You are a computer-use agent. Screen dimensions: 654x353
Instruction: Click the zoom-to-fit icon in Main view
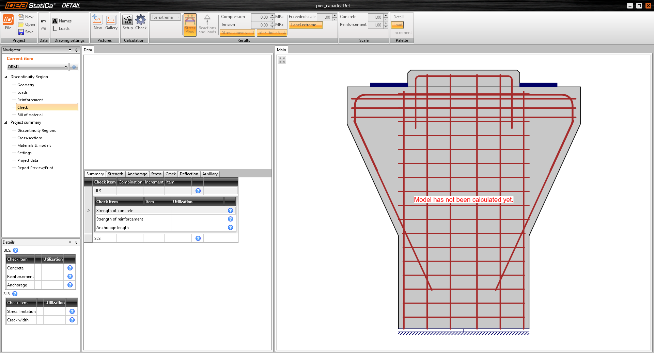click(282, 60)
